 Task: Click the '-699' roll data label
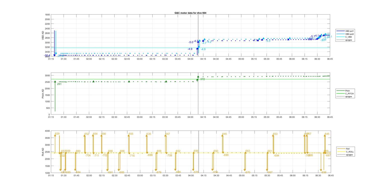[150, 155]
